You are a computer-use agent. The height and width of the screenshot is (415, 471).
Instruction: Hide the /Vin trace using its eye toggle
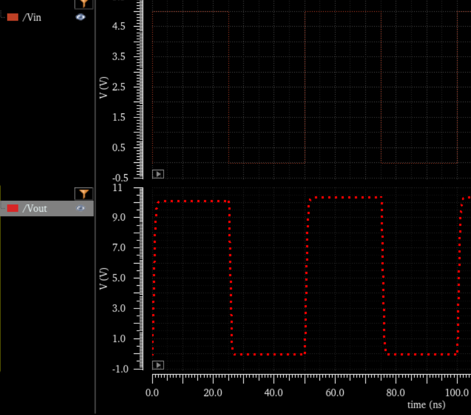[80, 17]
